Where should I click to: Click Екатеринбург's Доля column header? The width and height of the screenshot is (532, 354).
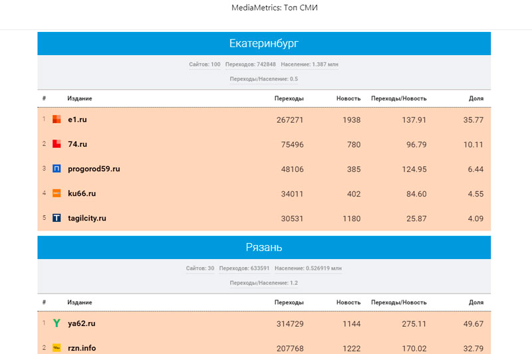coord(475,98)
